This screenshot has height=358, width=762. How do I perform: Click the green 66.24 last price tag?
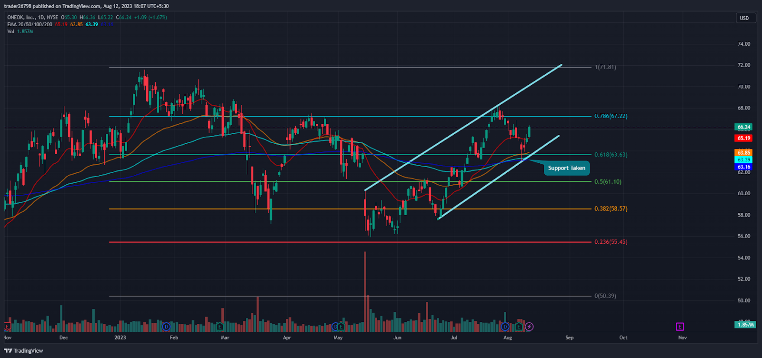click(x=744, y=127)
